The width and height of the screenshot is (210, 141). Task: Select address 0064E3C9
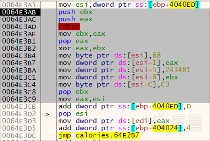(x=19, y=99)
